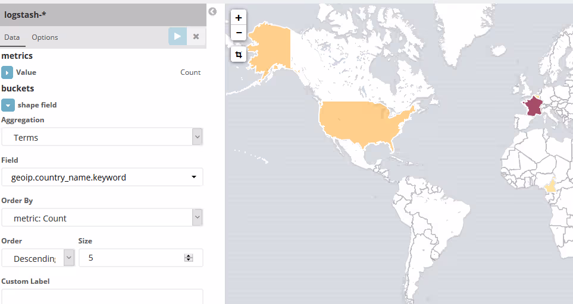Collapse the shape field bucket

click(x=8, y=105)
